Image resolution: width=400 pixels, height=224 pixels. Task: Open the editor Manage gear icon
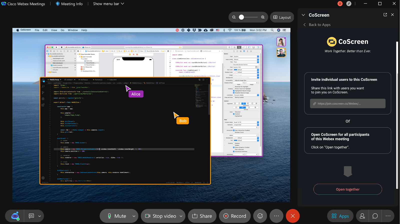point(43,178)
